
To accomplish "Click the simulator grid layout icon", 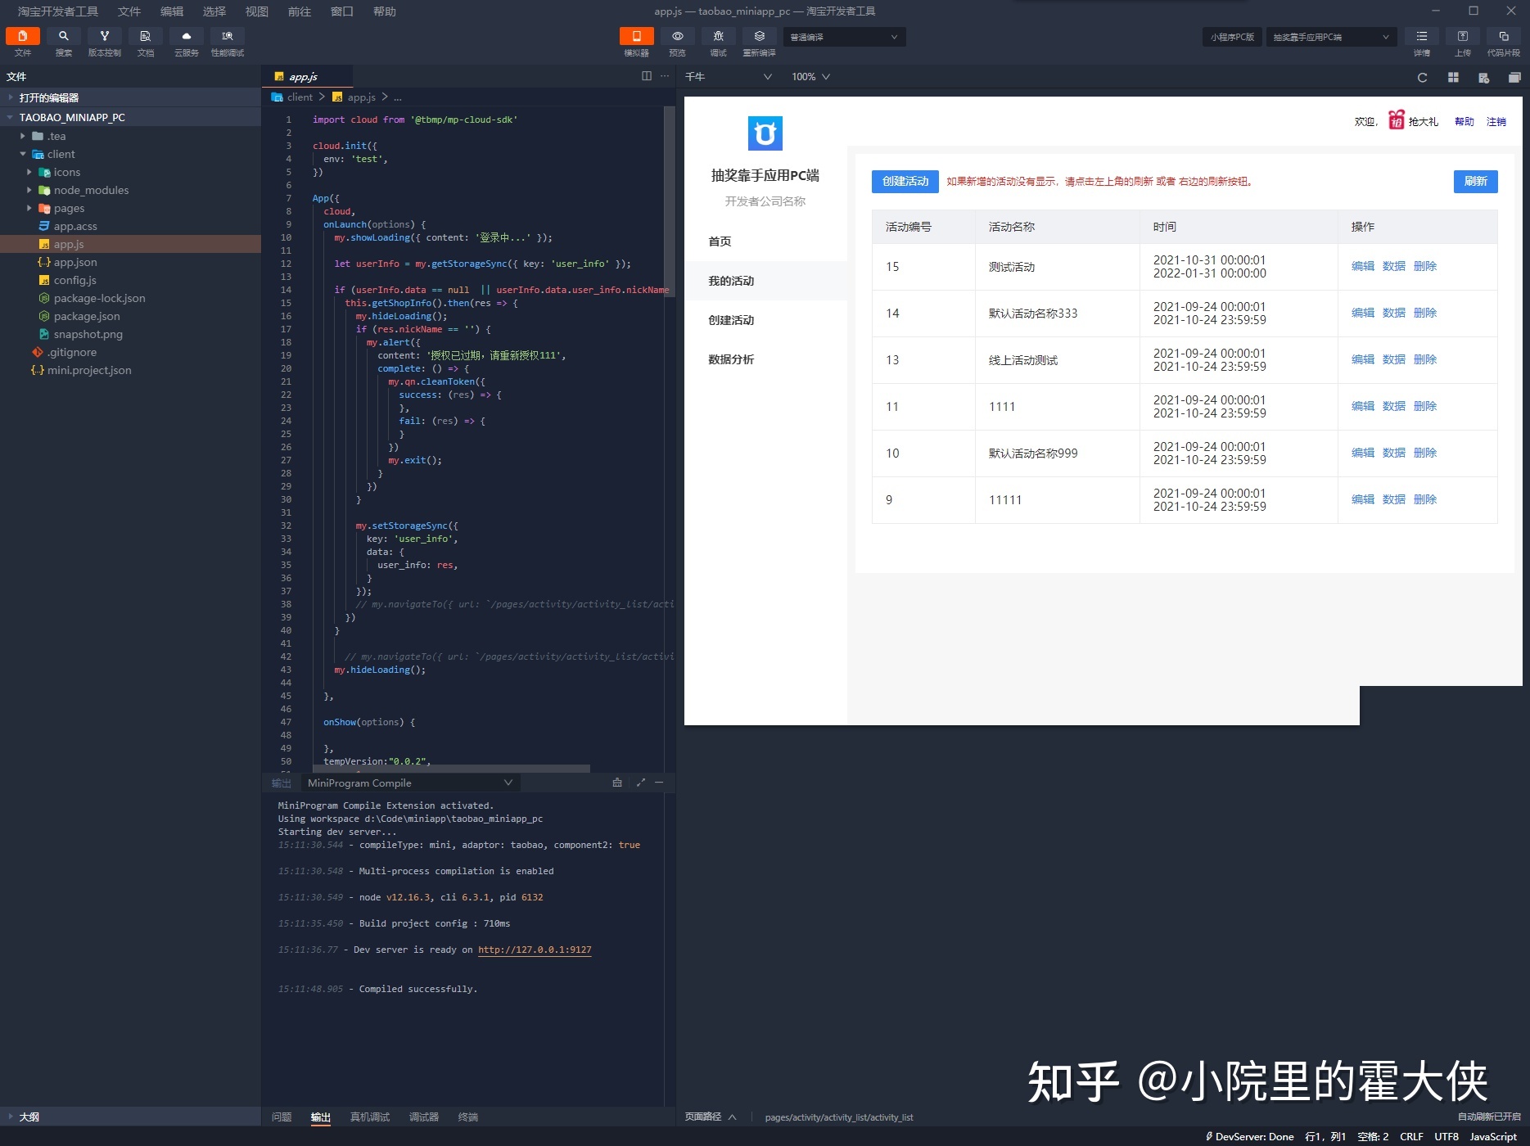I will [x=1453, y=77].
